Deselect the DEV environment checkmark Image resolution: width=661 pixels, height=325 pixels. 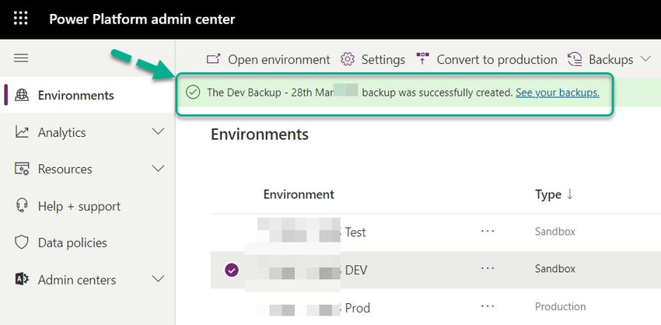point(232,270)
